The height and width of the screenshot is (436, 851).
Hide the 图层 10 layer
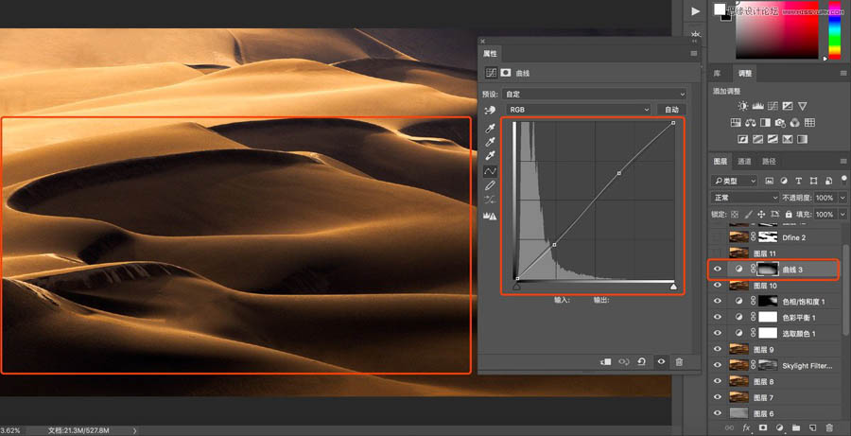[x=718, y=285]
